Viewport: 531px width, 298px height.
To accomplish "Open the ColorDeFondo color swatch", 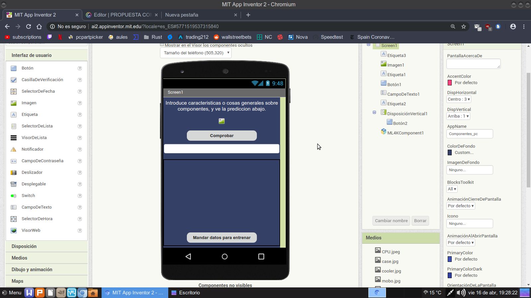I will (450, 152).
